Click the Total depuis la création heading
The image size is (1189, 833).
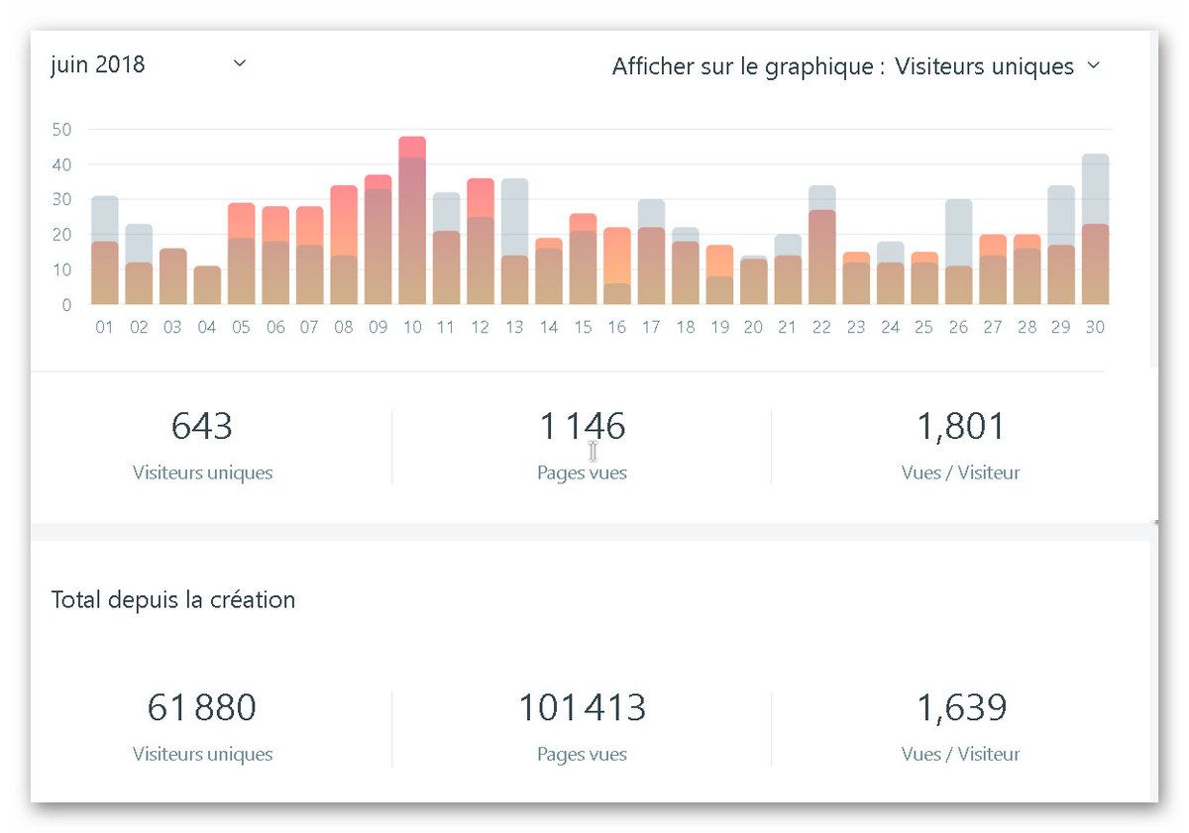pos(173,599)
